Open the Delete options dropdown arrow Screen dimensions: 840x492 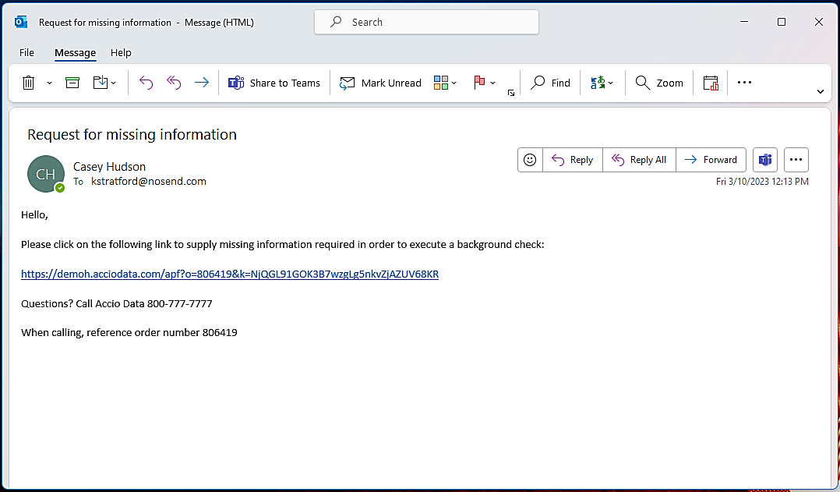click(49, 83)
